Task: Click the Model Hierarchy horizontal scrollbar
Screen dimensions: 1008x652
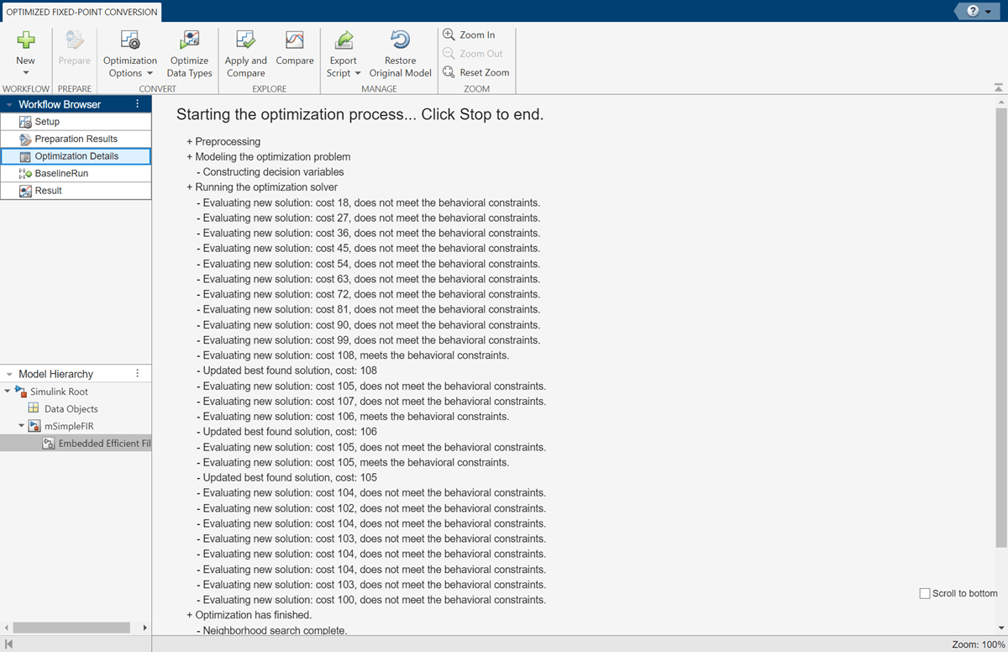Action: tap(71, 628)
